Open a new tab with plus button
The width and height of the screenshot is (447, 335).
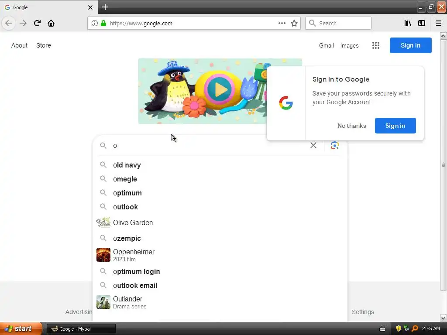(105, 7)
